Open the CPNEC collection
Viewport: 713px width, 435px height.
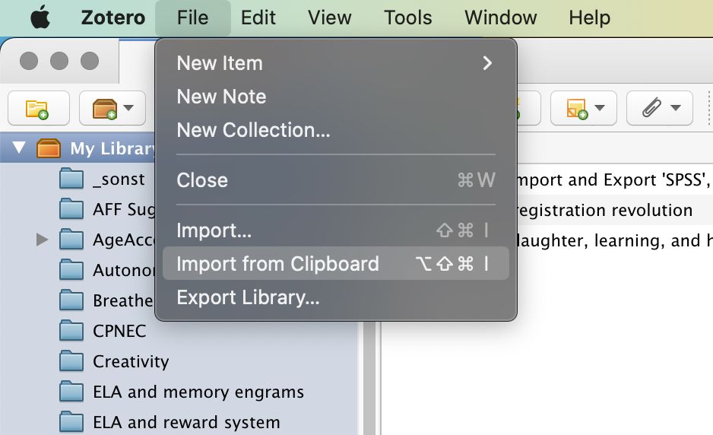(103, 331)
